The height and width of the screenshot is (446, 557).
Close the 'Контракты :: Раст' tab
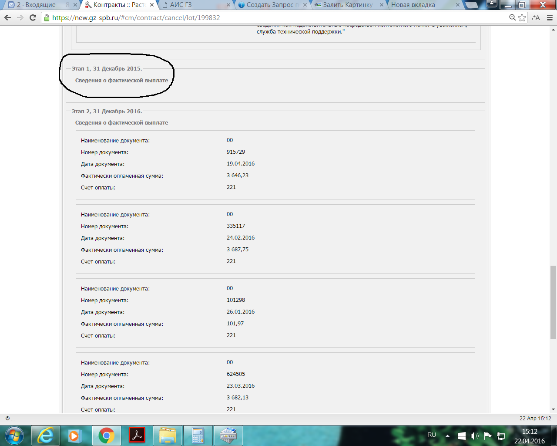click(152, 5)
